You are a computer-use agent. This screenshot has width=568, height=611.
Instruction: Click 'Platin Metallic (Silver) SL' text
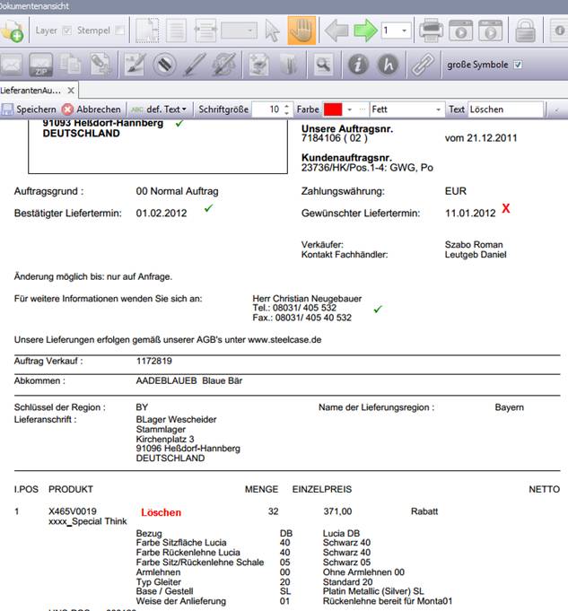tap(373, 591)
